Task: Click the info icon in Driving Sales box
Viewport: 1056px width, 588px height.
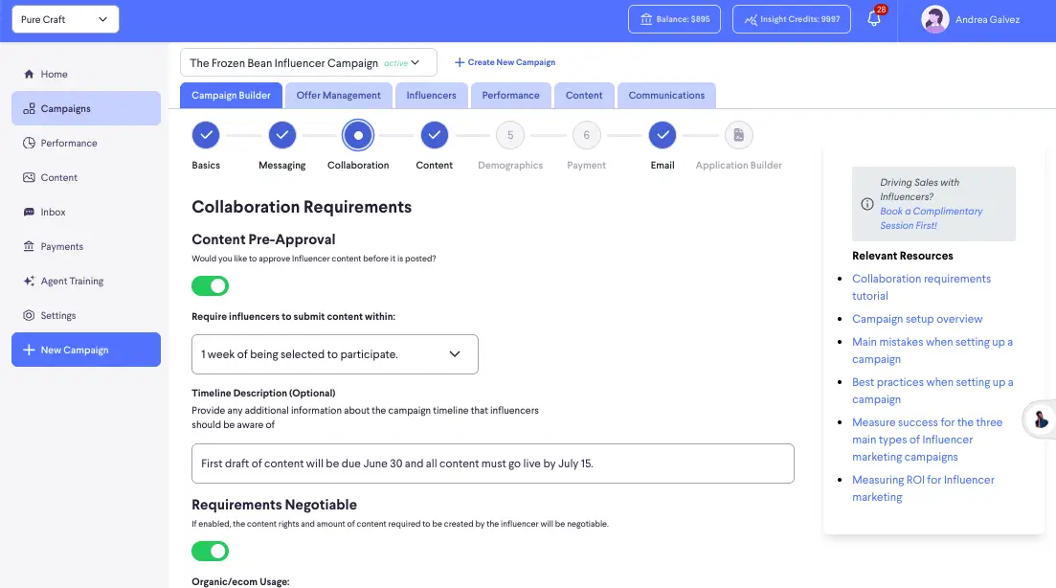Action: (867, 204)
